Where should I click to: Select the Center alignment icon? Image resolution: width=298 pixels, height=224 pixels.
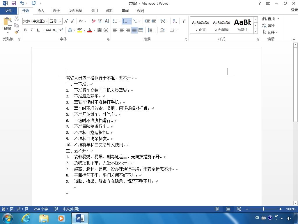[x=122, y=30]
